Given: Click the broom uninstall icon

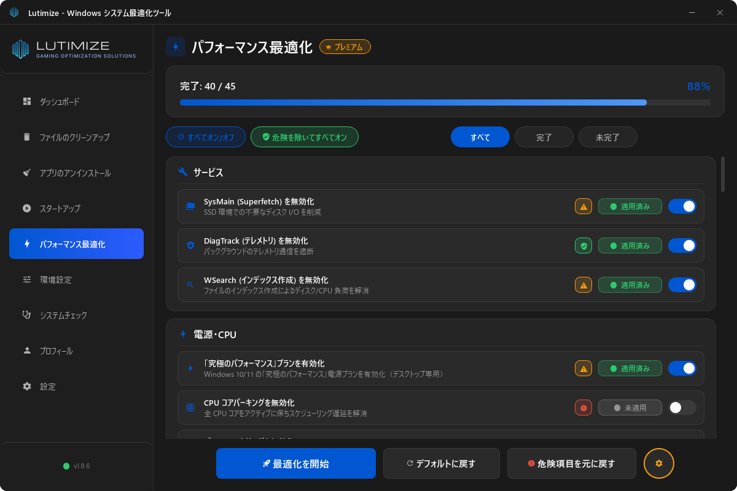Looking at the screenshot, I should tap(26, 172).
